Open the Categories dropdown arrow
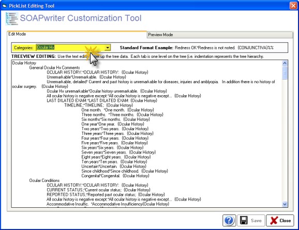Screen dimensions: 299x230 pyautogui.click(x=108, y=48)
